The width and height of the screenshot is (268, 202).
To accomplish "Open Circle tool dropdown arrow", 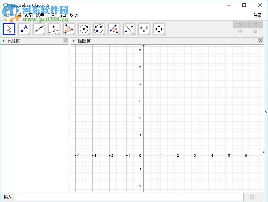I will [x=89, y=34].
